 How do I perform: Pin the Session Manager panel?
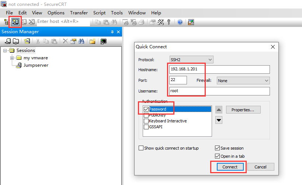tap(112, 32)
